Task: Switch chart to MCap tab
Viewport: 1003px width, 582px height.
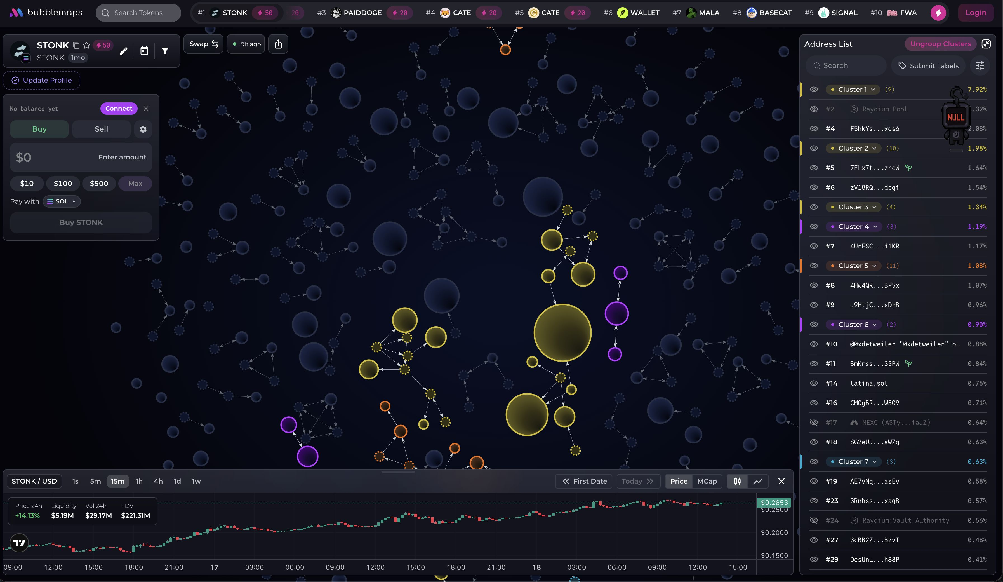Action: click(x=707, y=481)
